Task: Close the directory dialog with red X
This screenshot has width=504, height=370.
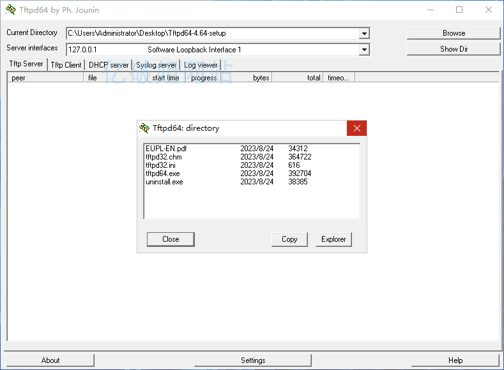Action: point(356,128)
